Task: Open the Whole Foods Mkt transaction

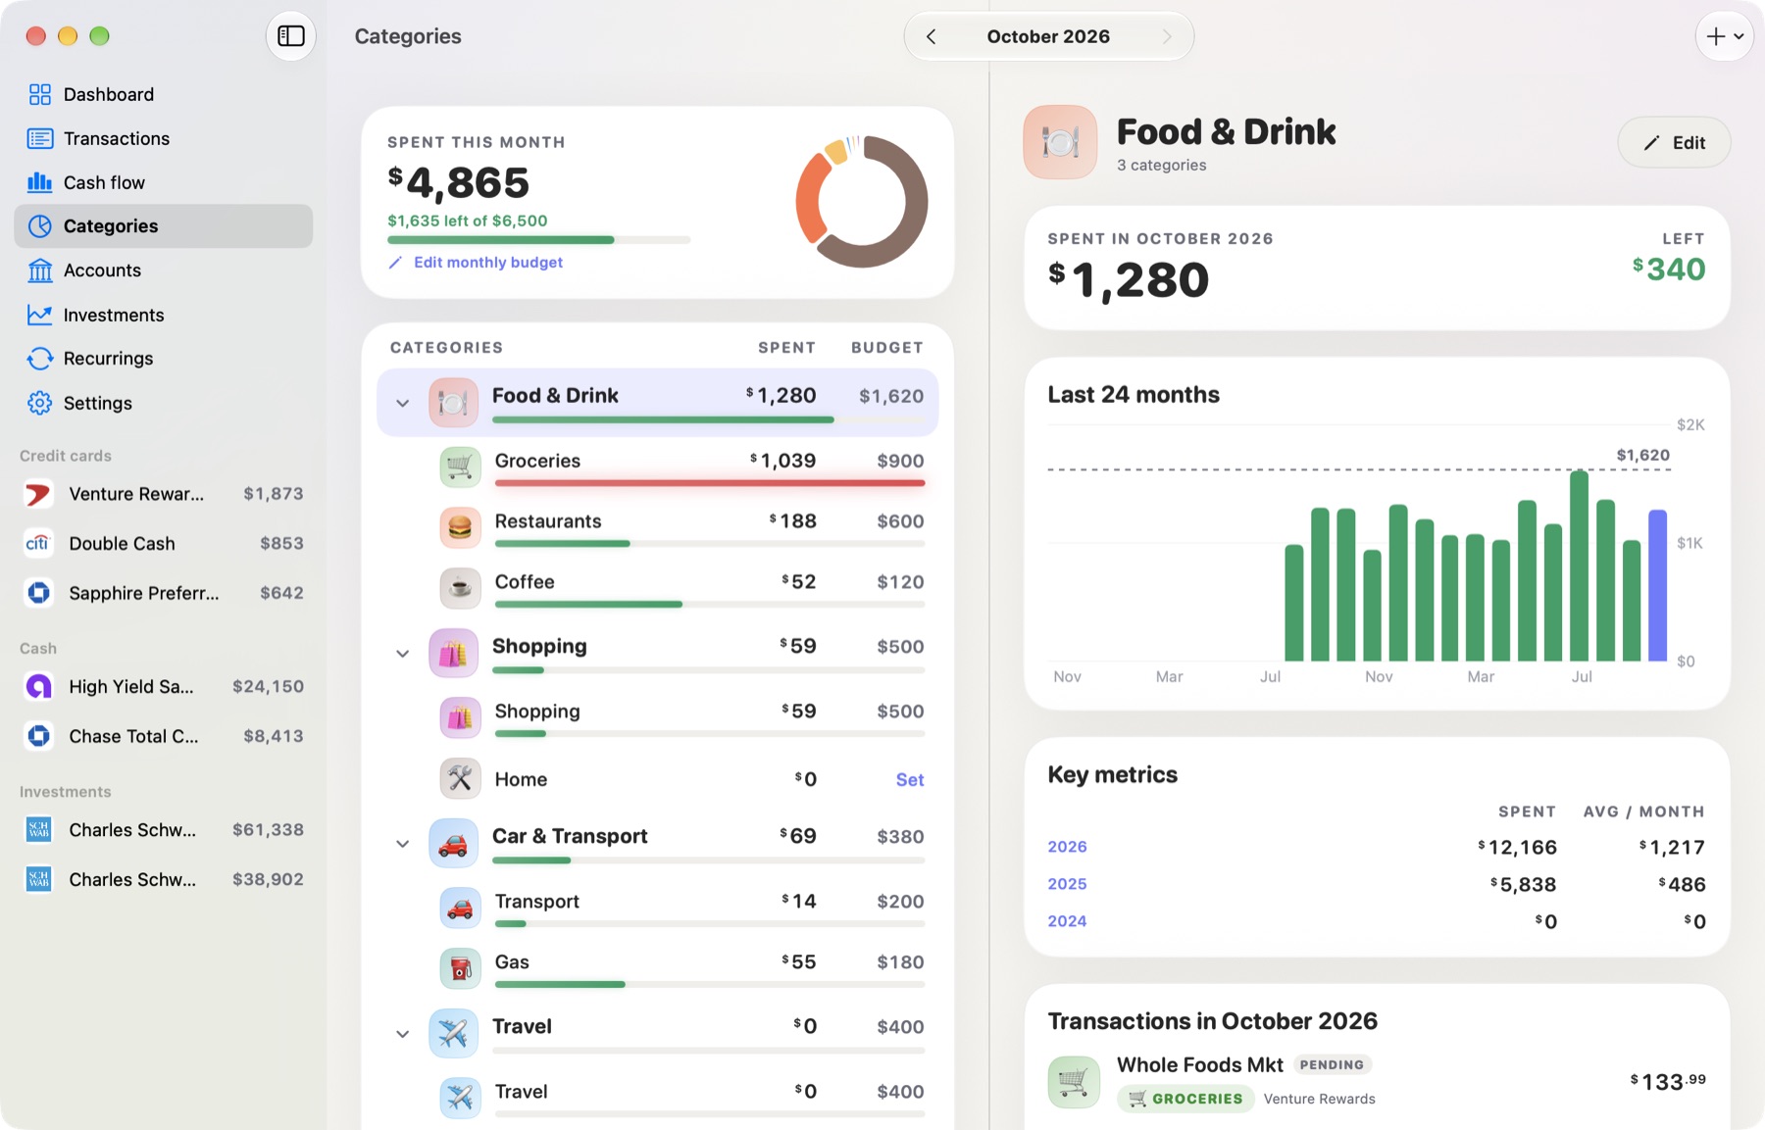Action: pos(1377,1082)
